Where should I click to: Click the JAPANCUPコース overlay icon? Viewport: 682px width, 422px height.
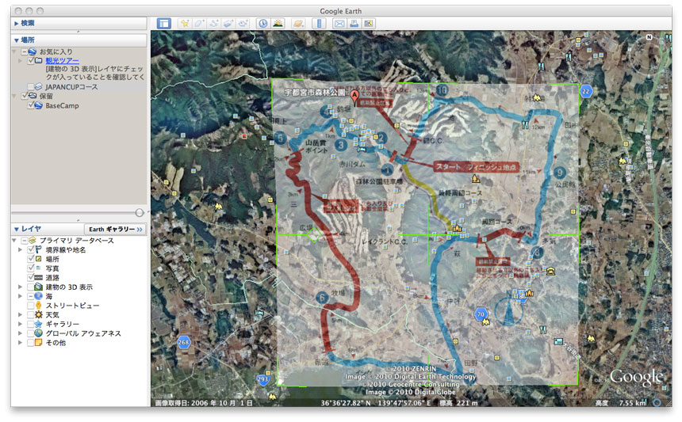coord(39,87)
